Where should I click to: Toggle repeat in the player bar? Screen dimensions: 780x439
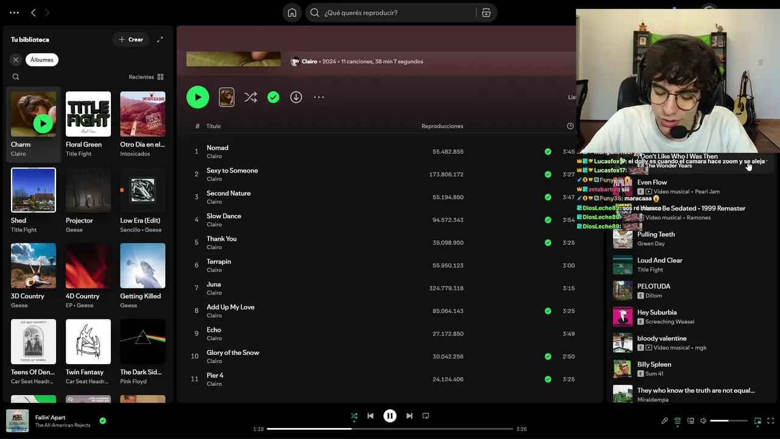(426, 416)
